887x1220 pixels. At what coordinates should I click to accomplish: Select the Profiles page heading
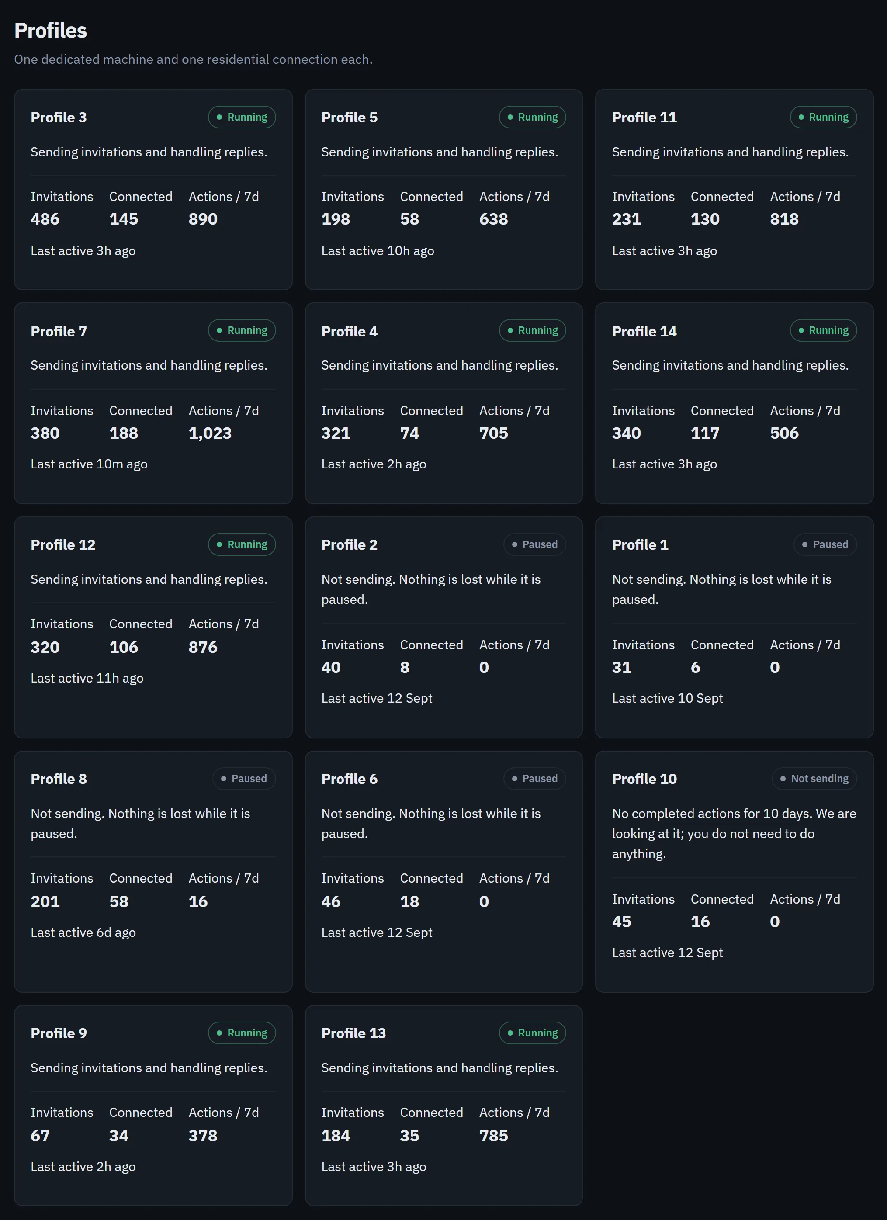[51, 31]
